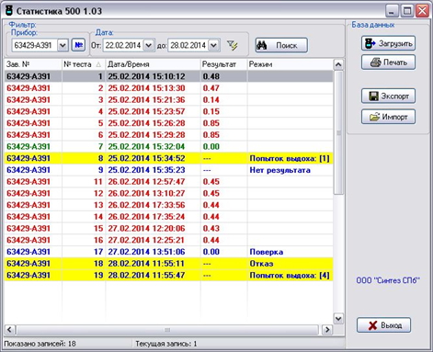The height and width of the screenshot is (352, 433).
Task: Select row with time 25.02.2014 15:13:30
Action: click(x=168, y=88)
